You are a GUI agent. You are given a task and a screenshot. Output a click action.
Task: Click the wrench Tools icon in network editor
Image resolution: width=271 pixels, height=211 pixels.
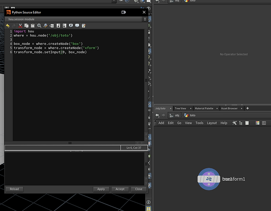tap(234, 123)
